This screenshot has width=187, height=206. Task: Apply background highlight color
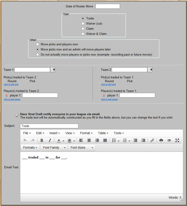click(x=69, y=141)
